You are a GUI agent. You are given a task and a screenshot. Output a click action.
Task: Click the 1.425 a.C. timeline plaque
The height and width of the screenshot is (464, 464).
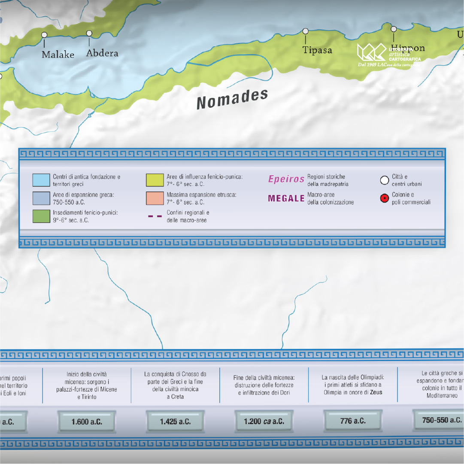coord(175,422)
